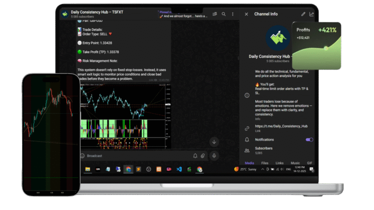This screenshot has height=210, width=374.
Task: Switch to the Files tab
Action: pyautogui.click(x=265, y=163)
